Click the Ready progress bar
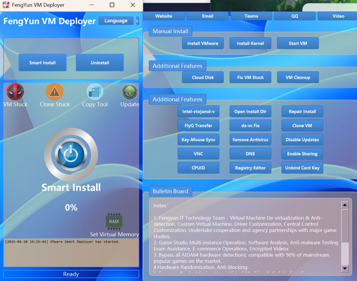The image size is (357, 281). coord(71,274)
